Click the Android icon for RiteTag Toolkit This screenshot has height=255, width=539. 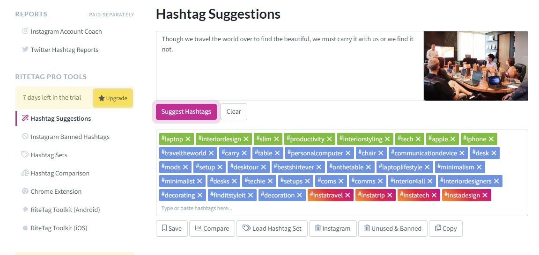(x=25, y=210)
